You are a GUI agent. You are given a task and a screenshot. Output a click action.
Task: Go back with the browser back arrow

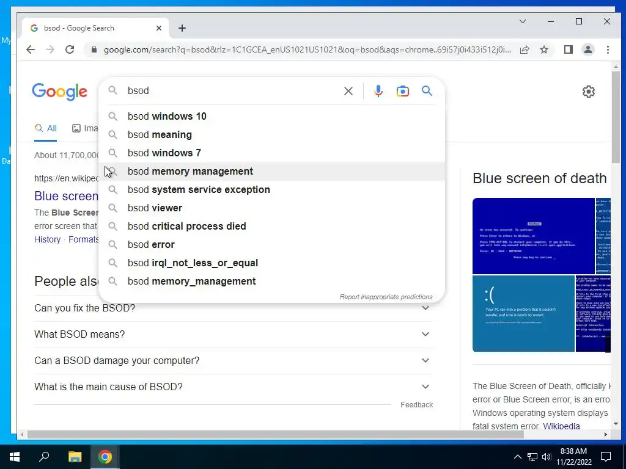click(31, 49)
